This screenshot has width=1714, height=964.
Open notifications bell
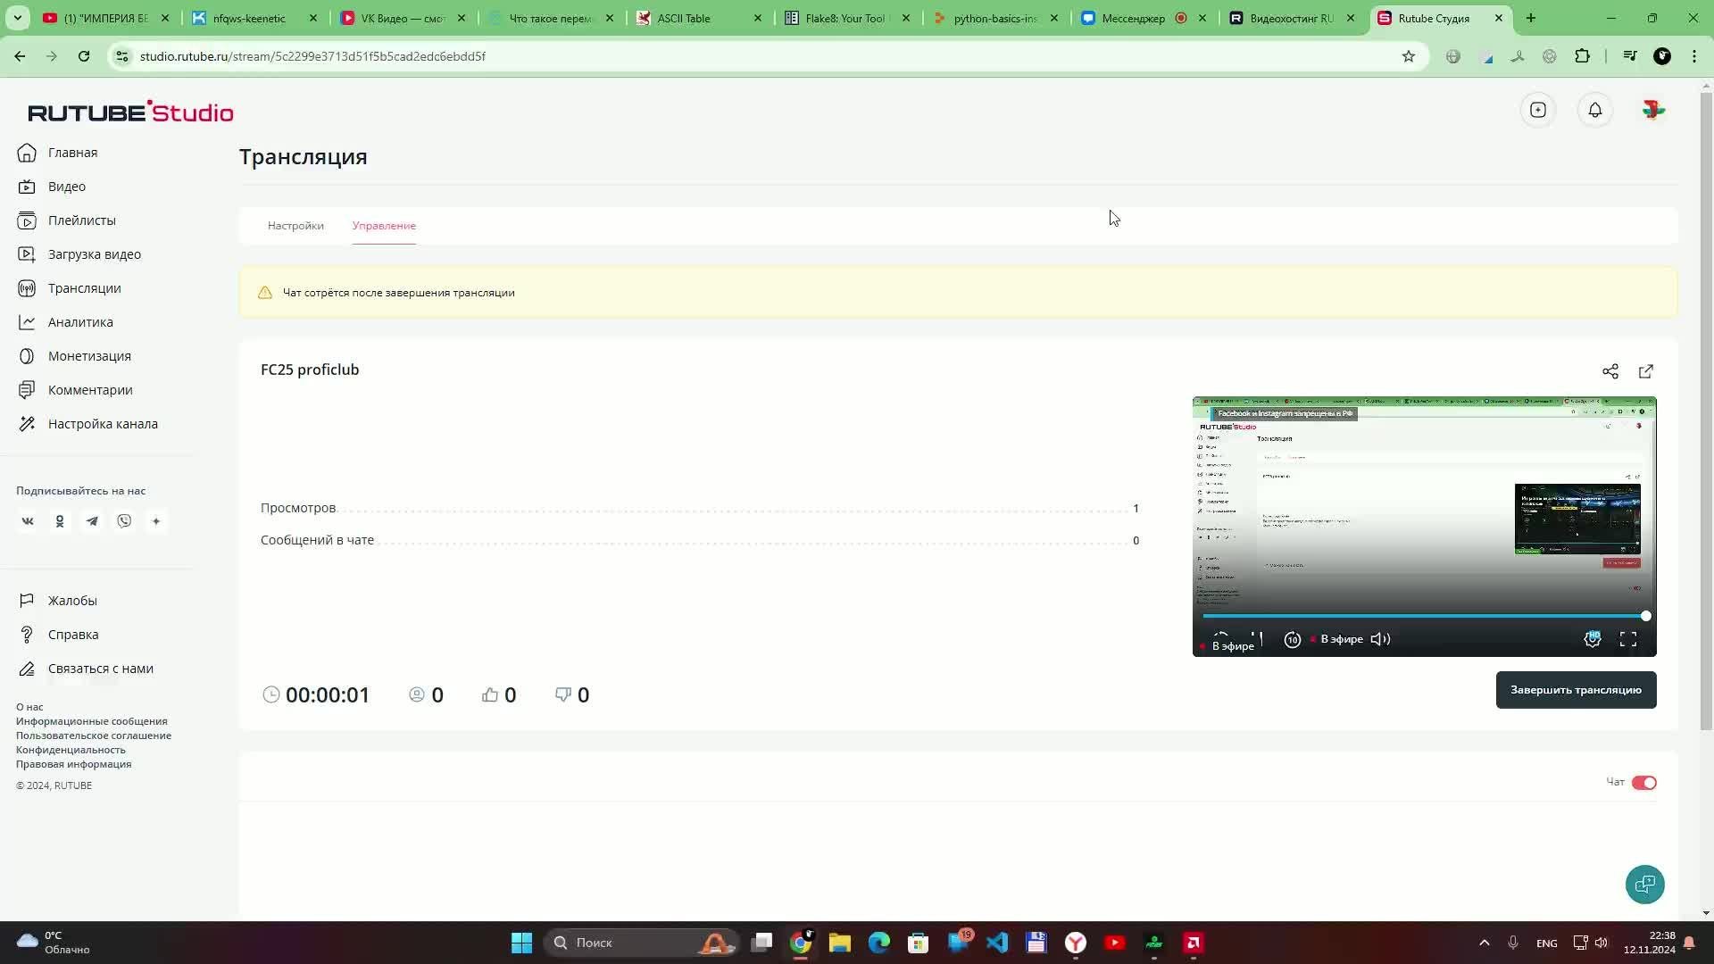click(1594, 110)
